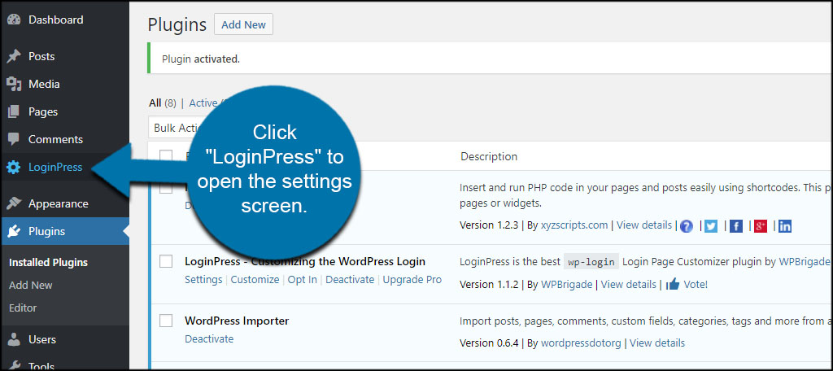
Task: Click the WPBrigade link in LoginPress description
Action: [805, 261]
